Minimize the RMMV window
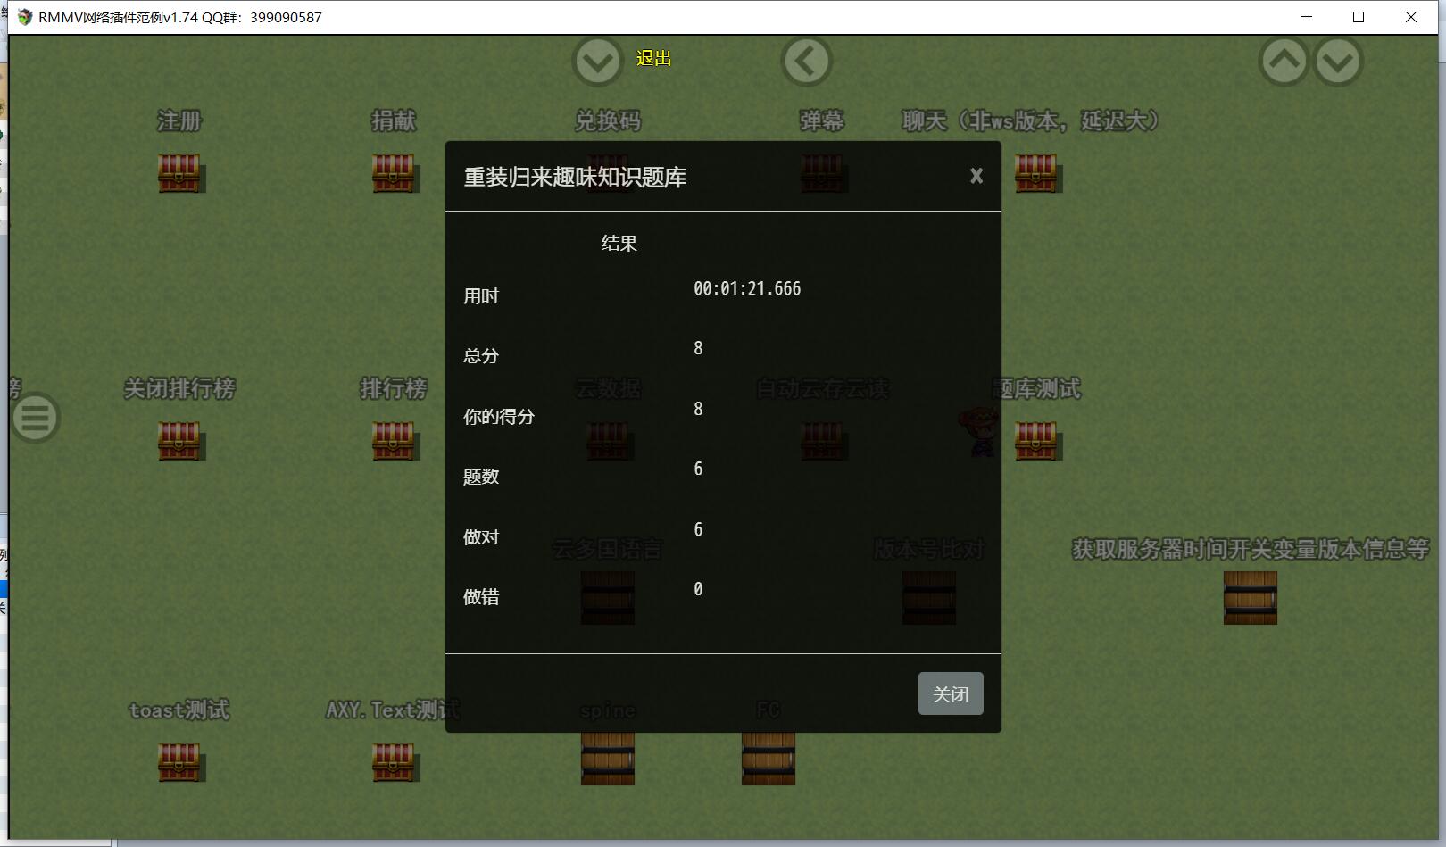 pos(1307,17)
